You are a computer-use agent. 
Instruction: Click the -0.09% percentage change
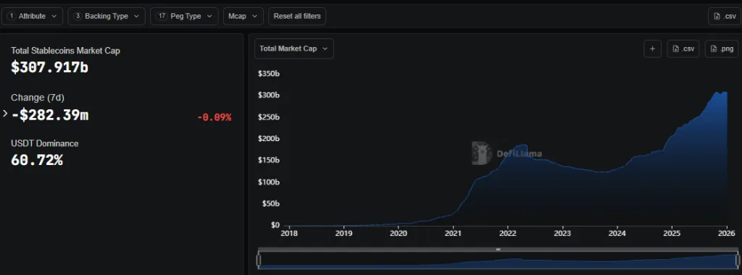214,117
